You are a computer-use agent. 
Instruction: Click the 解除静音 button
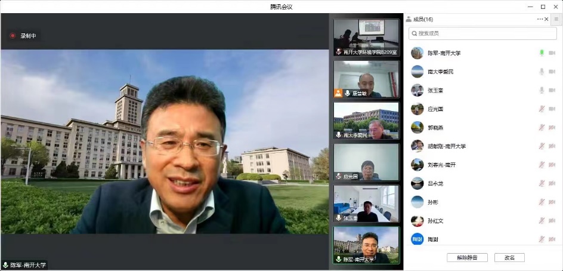tap(467, 258)
